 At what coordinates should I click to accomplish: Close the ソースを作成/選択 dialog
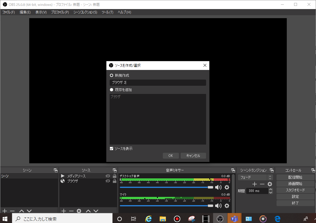pyautogui.click(x=205, y=65)
